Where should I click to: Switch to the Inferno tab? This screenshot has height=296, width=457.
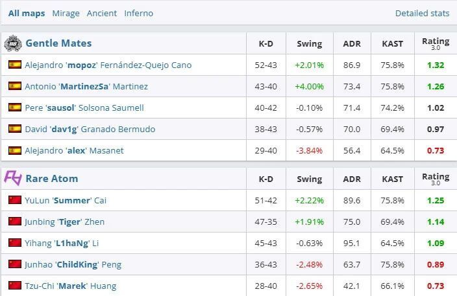pos(138,13)
